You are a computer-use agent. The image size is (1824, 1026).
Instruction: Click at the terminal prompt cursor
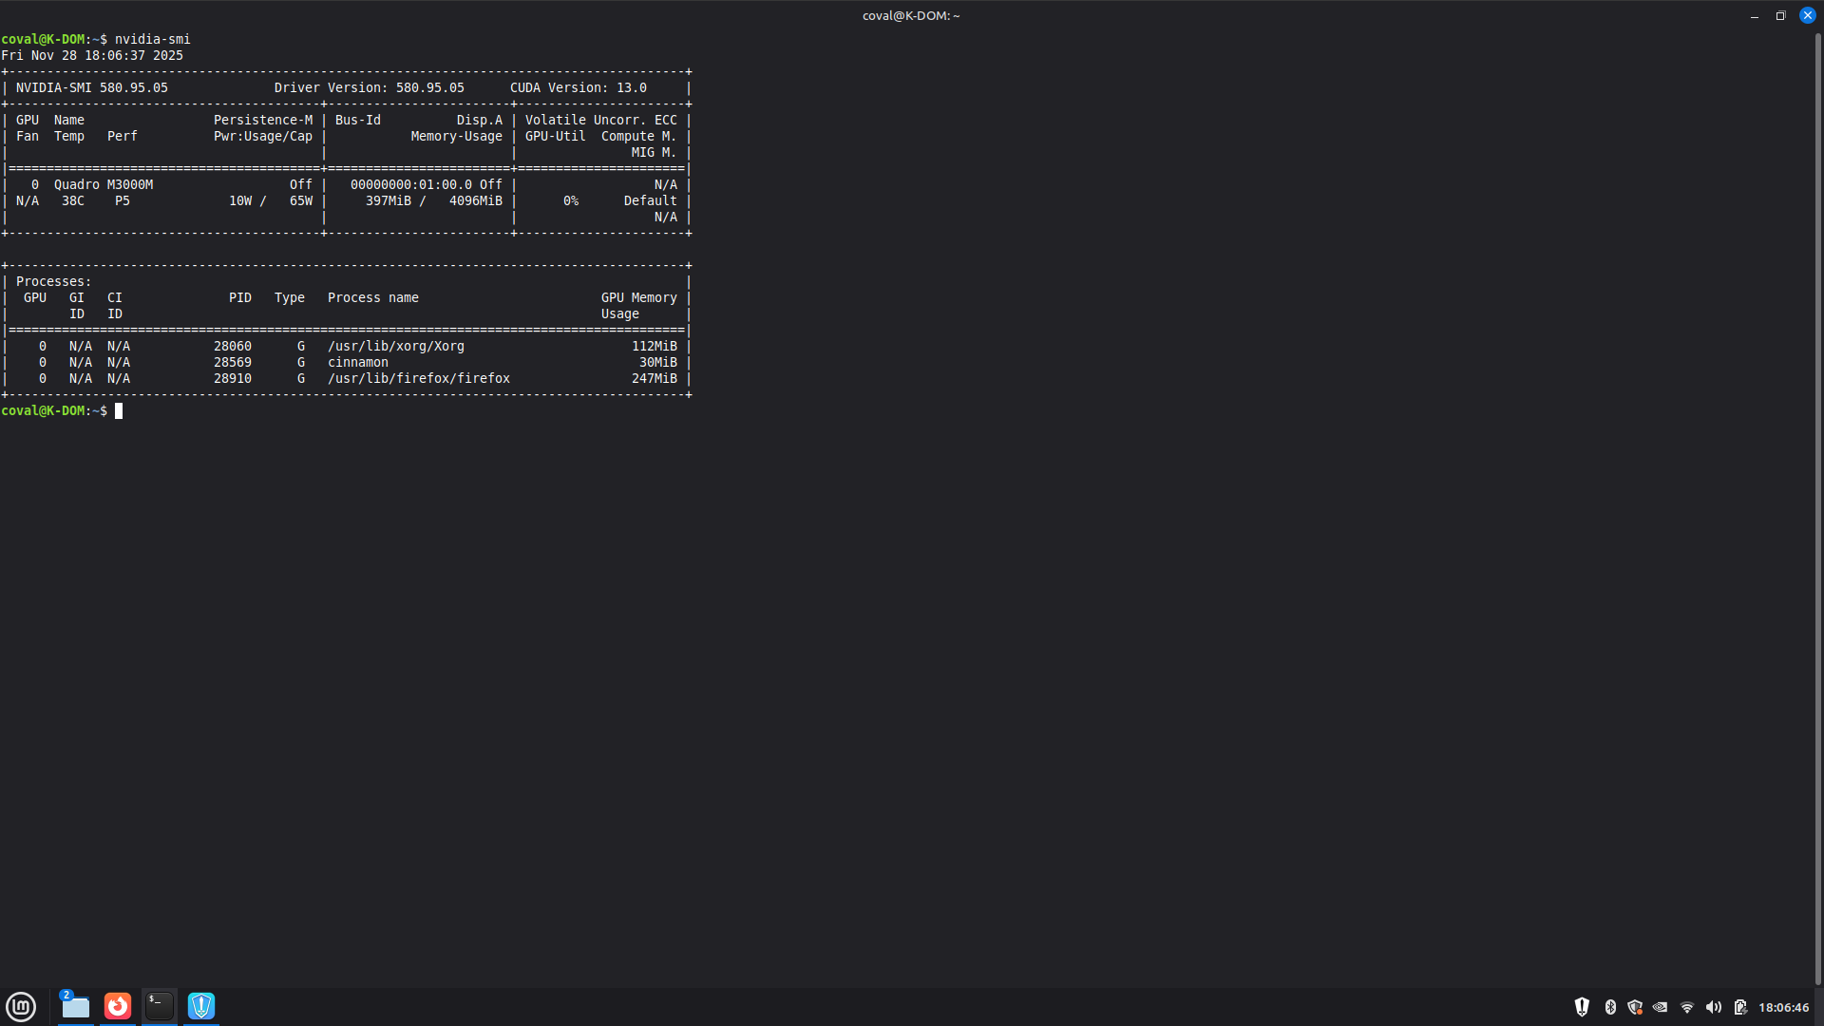pyautogui.click(x=119, y=410)
